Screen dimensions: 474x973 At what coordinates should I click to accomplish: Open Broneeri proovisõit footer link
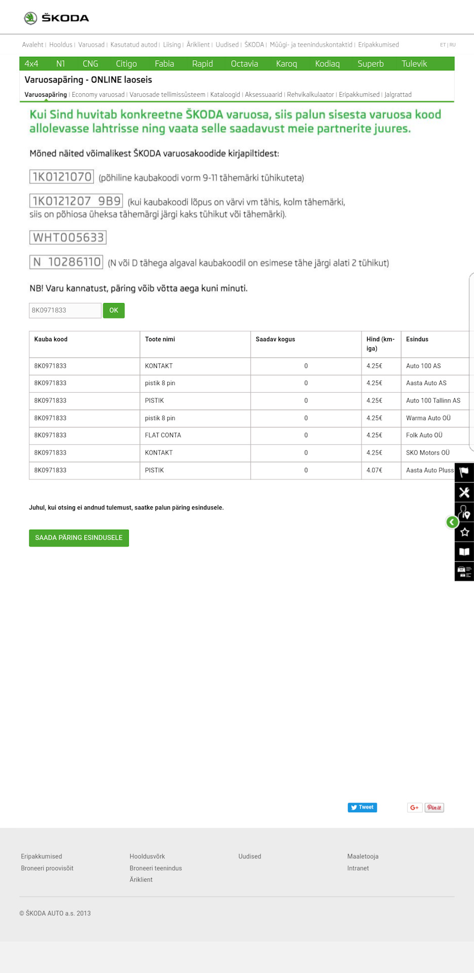point(47,868)
